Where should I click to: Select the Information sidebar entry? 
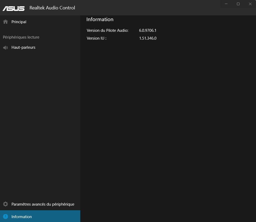tap(22, 217)
